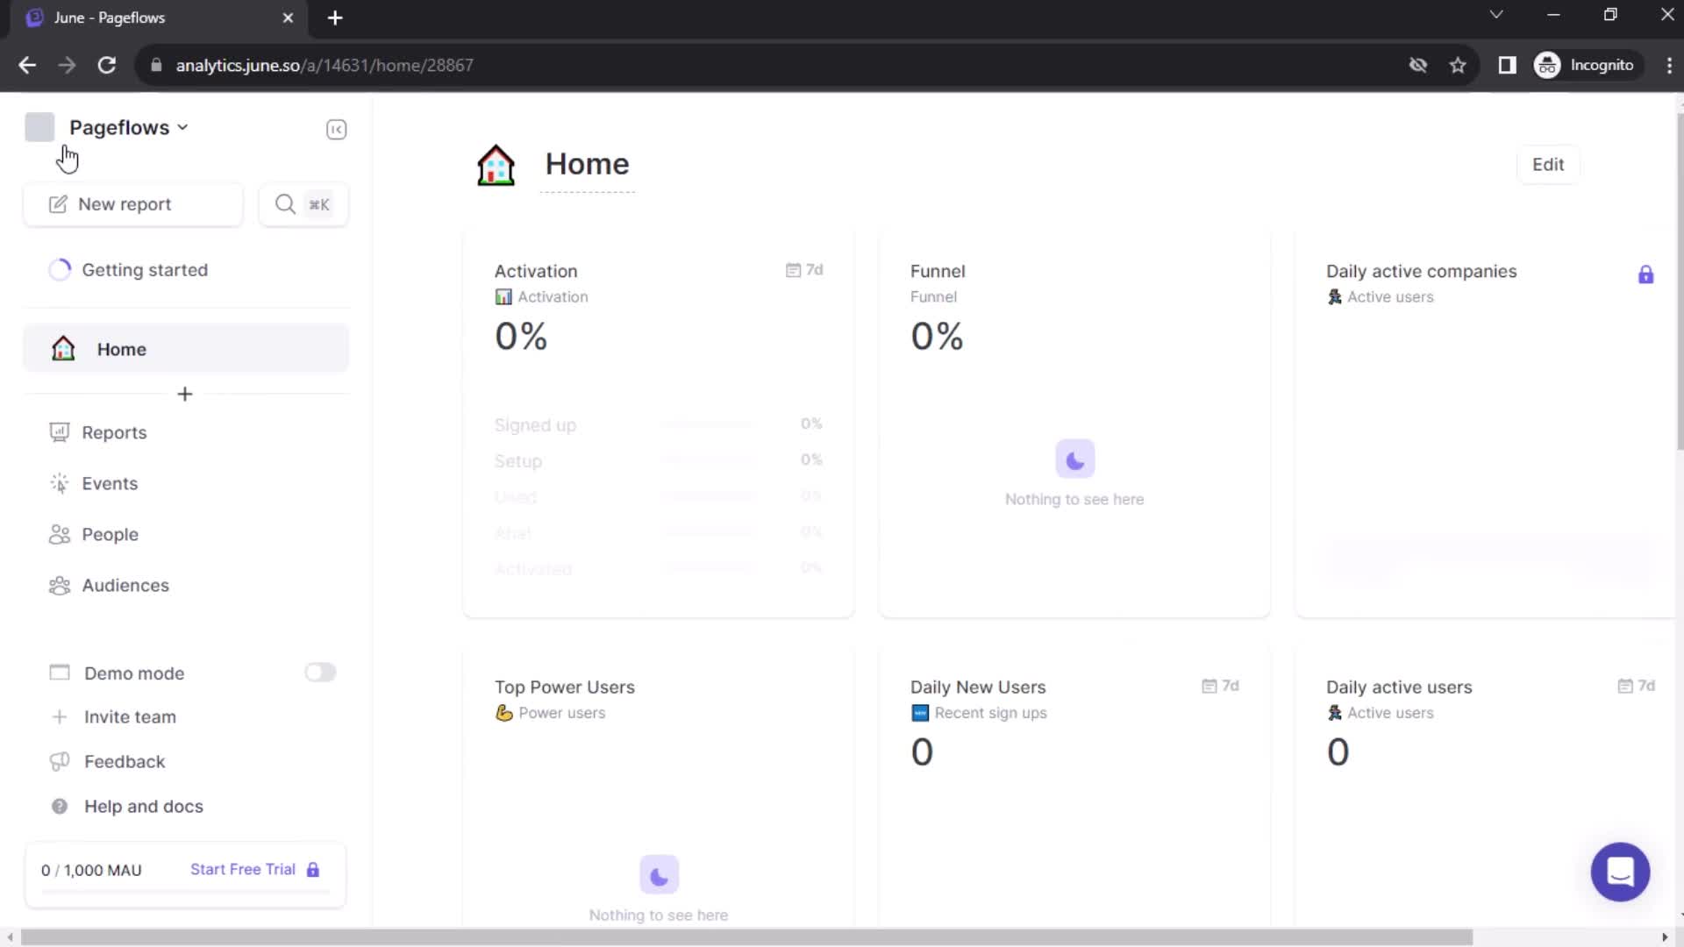
Task: Click the Start Free Trial button
Action: click(243, 868)
